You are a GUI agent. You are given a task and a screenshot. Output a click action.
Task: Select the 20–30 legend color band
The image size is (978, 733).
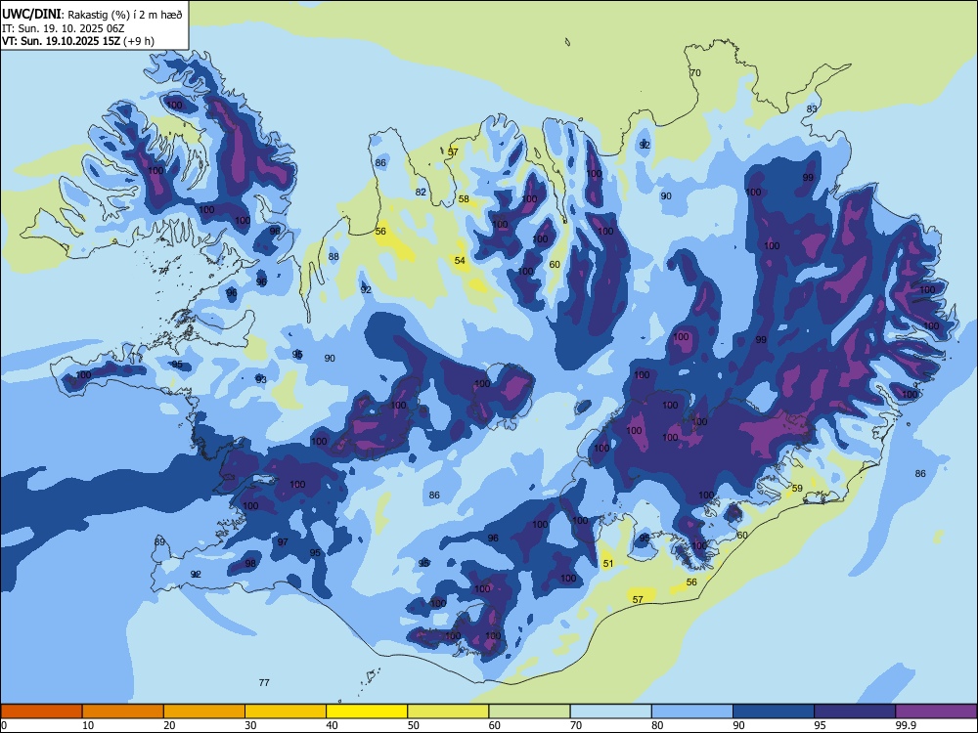204,711
